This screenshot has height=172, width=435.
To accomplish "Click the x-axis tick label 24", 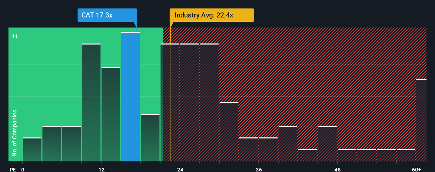I will coord(180,169).
